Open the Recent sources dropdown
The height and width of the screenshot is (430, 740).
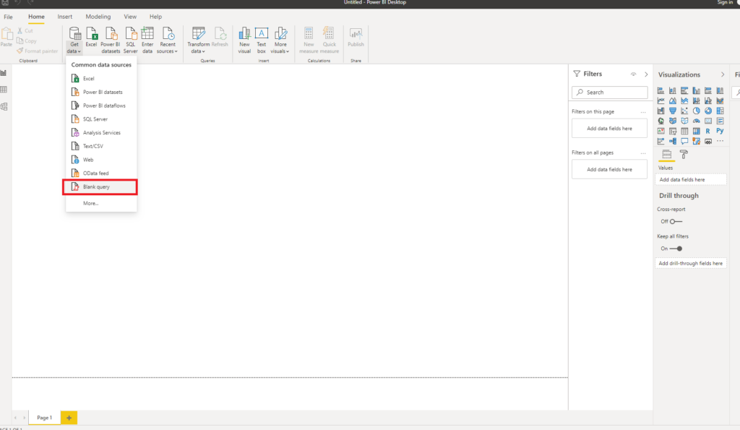click(167, 40)
